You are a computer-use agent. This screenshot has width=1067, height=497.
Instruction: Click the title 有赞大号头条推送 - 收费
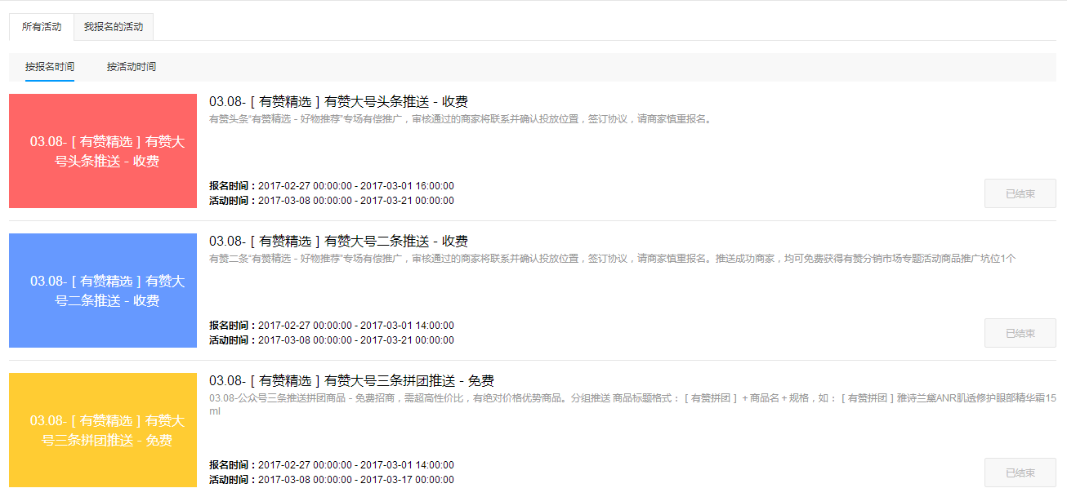338,102
